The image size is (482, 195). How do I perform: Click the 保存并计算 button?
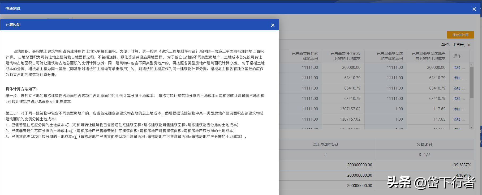pos(460,35)
